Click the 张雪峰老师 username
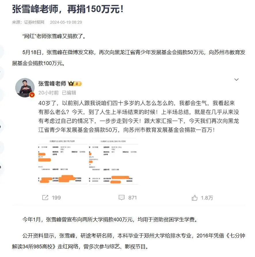 coord(52,83)
